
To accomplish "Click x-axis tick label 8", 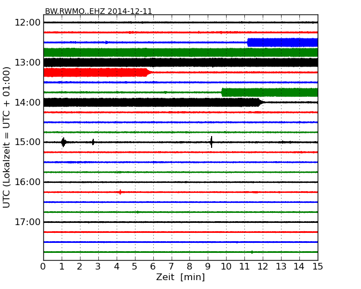I will click(189, 267).
